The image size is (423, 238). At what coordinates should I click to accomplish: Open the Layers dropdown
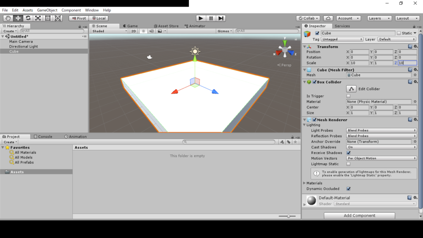pyautogui.click(x=379, y=18)
